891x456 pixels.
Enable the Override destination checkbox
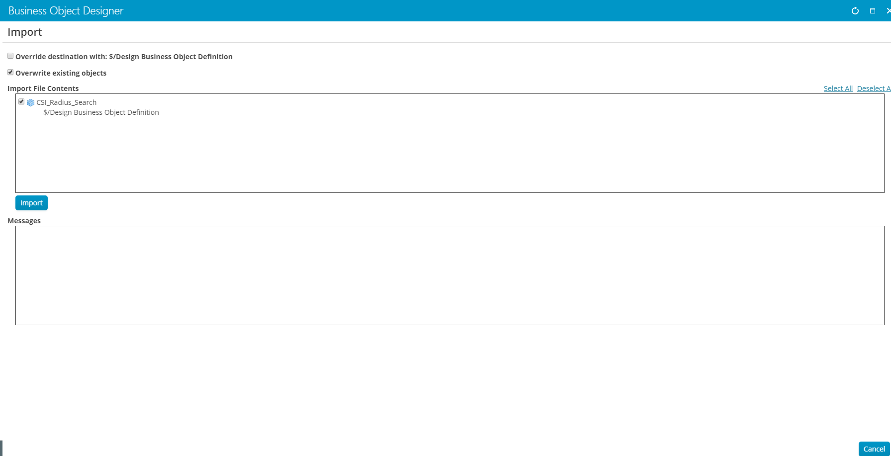tap(10, 56)
